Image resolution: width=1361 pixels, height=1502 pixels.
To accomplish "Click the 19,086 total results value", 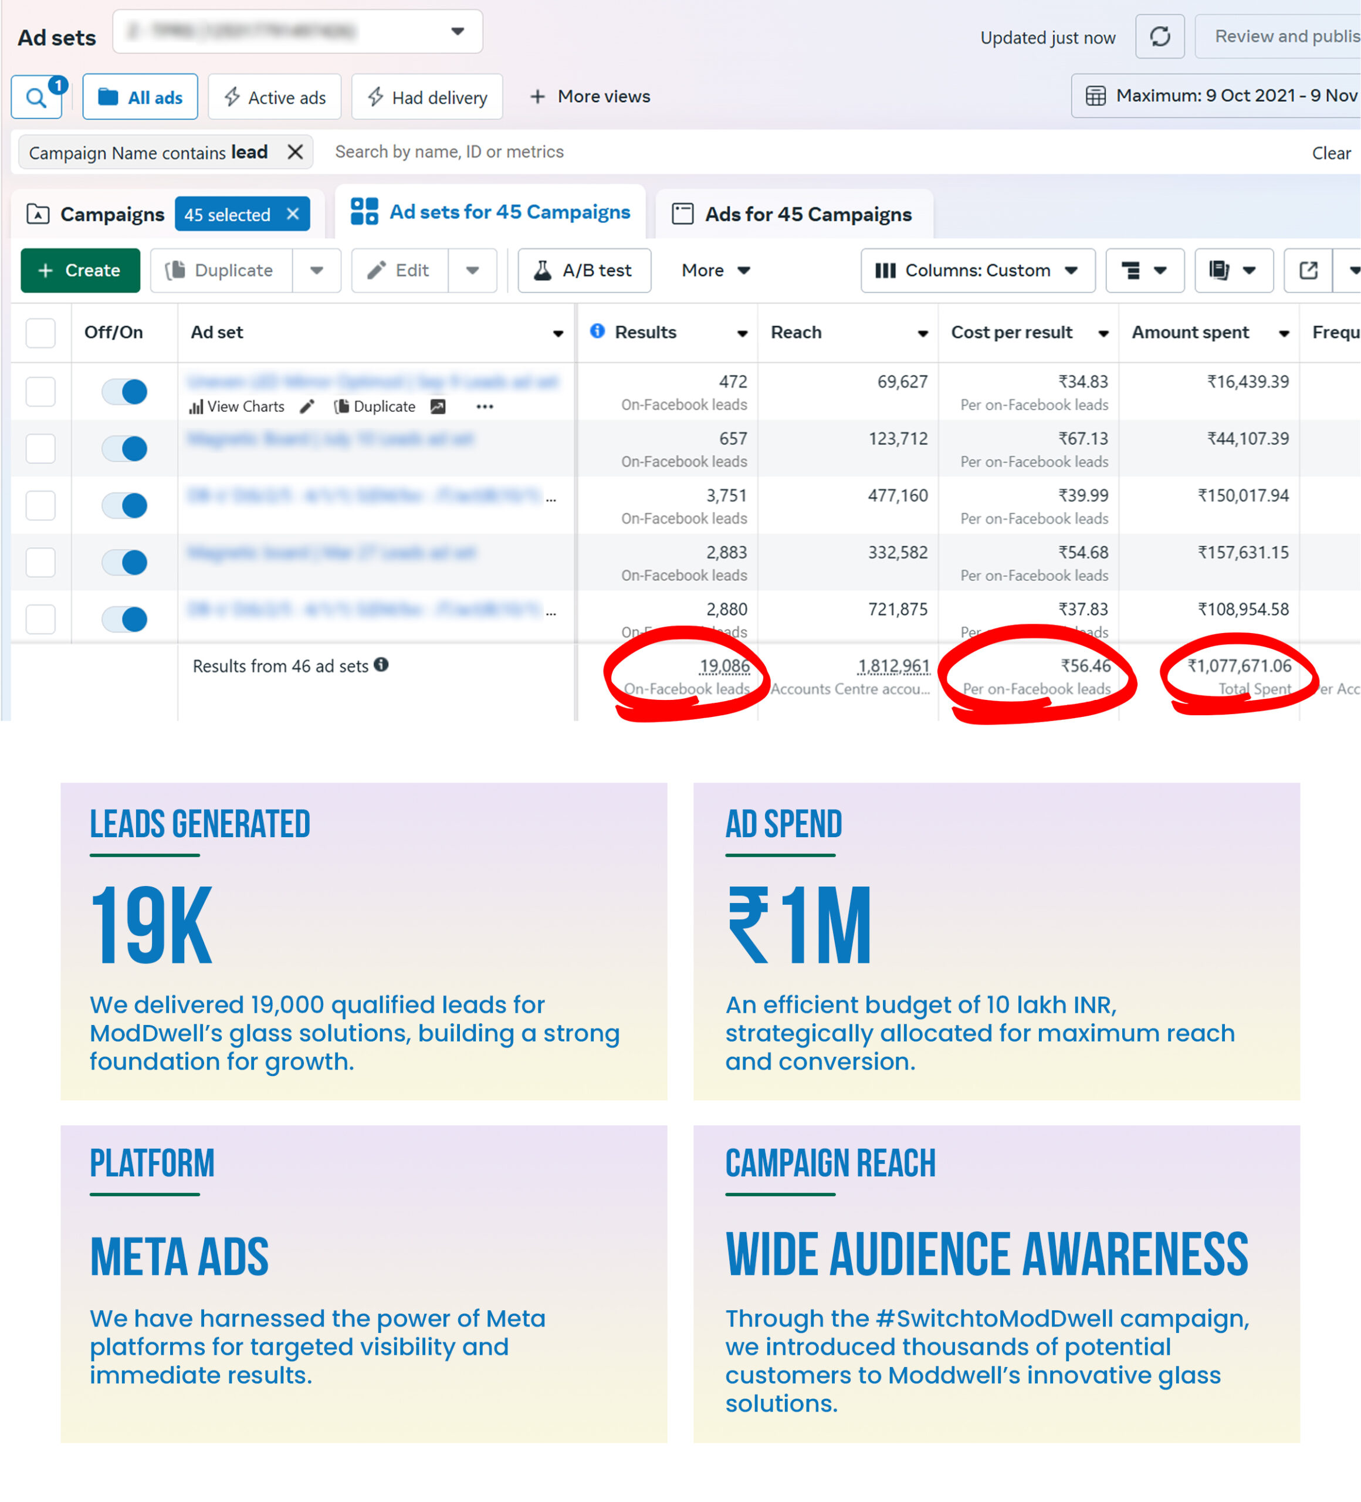I will pos(724,666).
